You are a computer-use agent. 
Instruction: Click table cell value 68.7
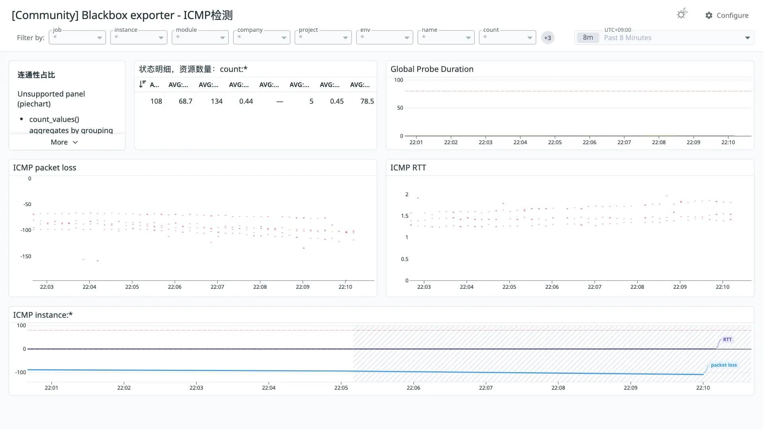pos(186,101)
